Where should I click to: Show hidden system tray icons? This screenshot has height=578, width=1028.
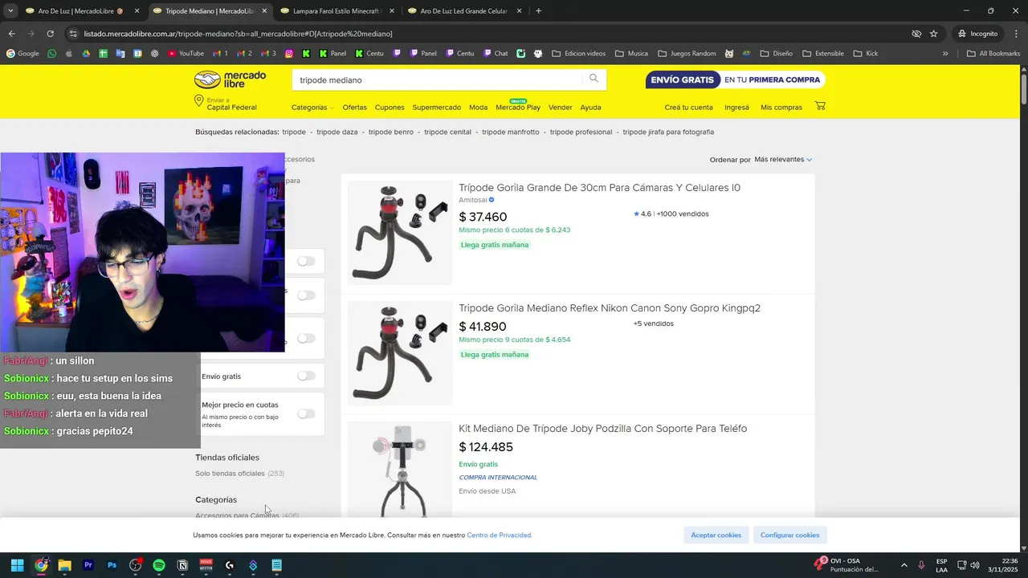pos(904,565)
